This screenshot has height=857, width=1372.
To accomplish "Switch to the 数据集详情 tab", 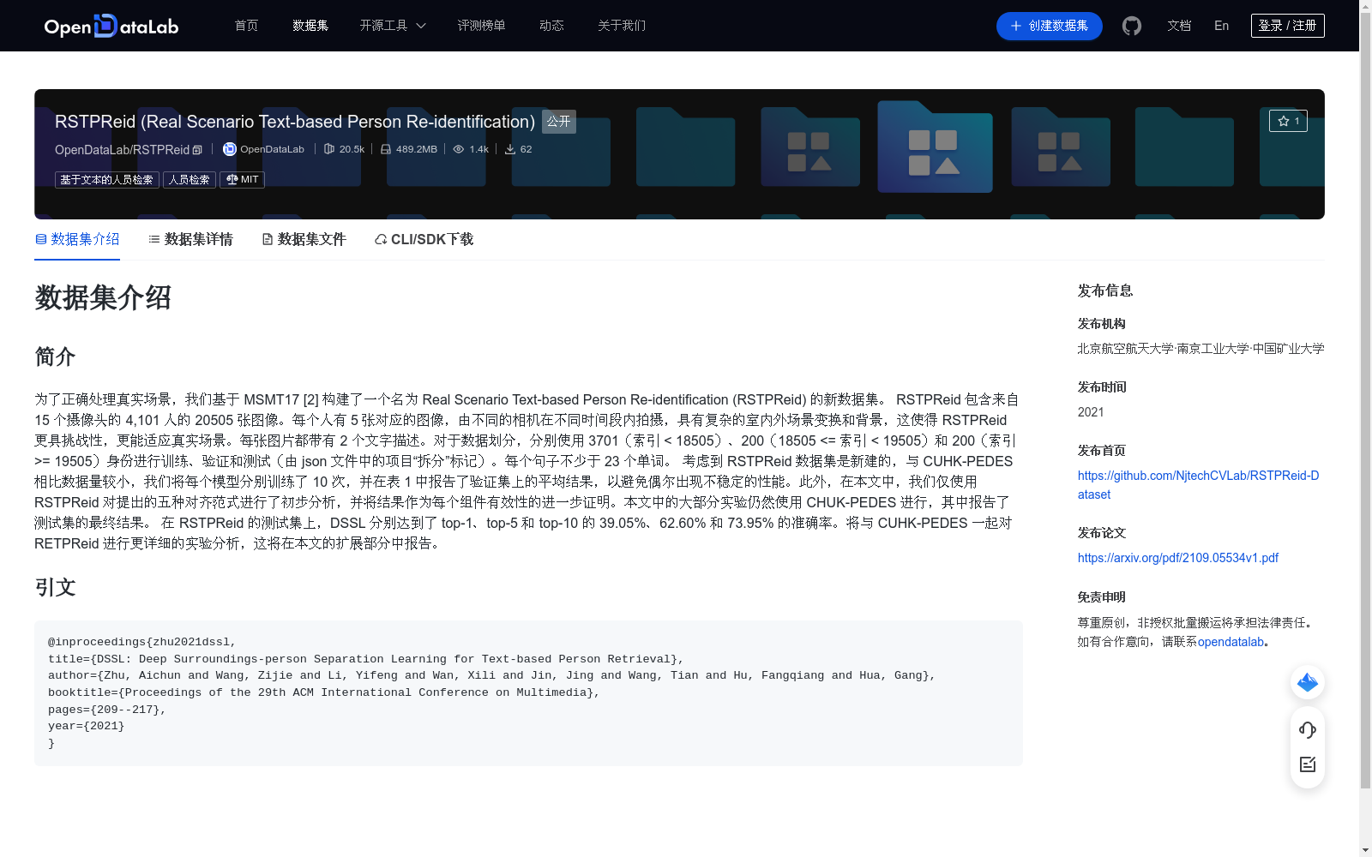I will [x=190, y=239].
